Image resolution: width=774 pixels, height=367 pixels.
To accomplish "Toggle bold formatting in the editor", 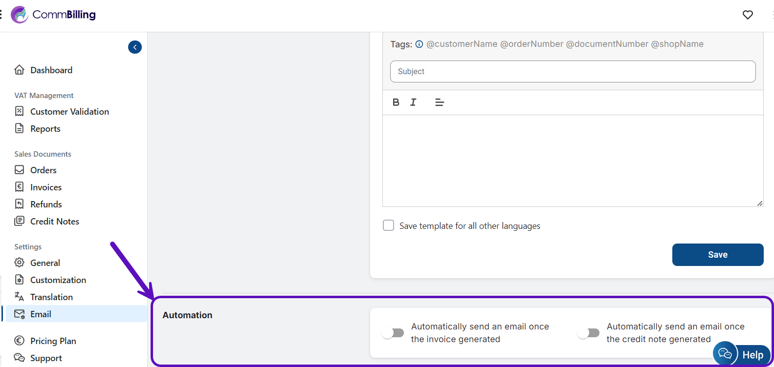I will (x=396, y=102).
